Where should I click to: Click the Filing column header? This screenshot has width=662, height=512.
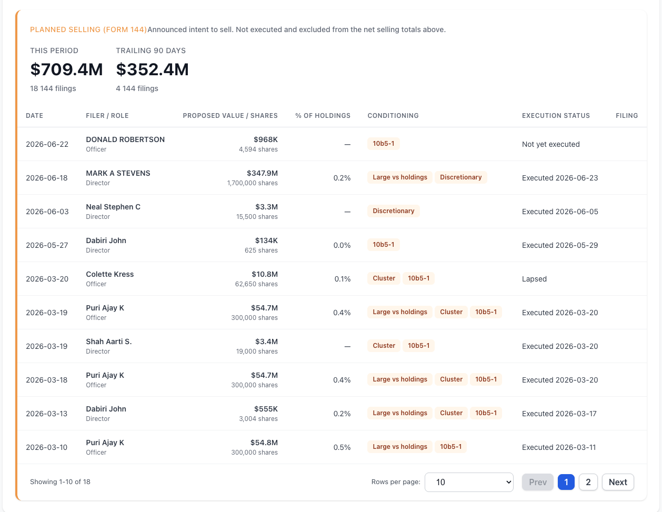point(627,116)
